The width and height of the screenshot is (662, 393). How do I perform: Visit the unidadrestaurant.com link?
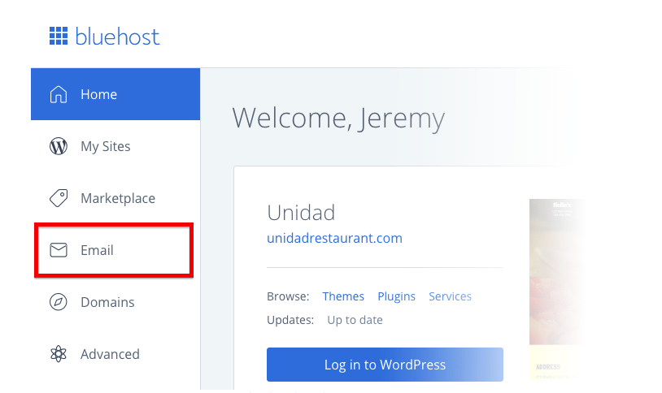tap(334, 238)
